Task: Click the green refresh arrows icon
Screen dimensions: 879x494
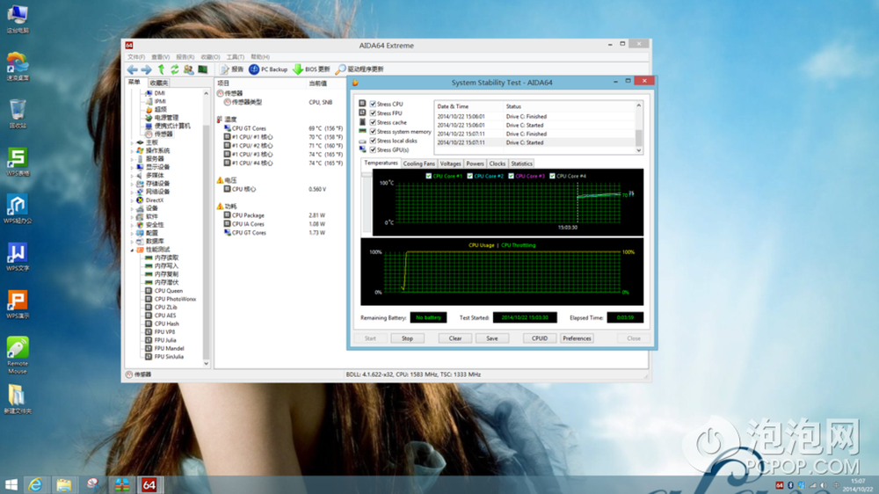Action: 175,69
